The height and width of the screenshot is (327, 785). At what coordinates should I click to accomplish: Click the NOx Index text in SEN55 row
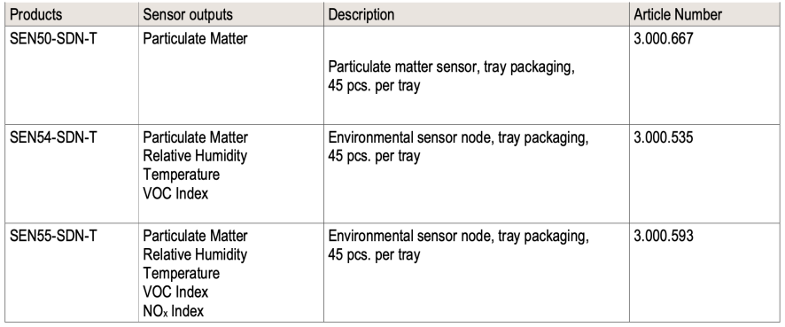(174, 311)
